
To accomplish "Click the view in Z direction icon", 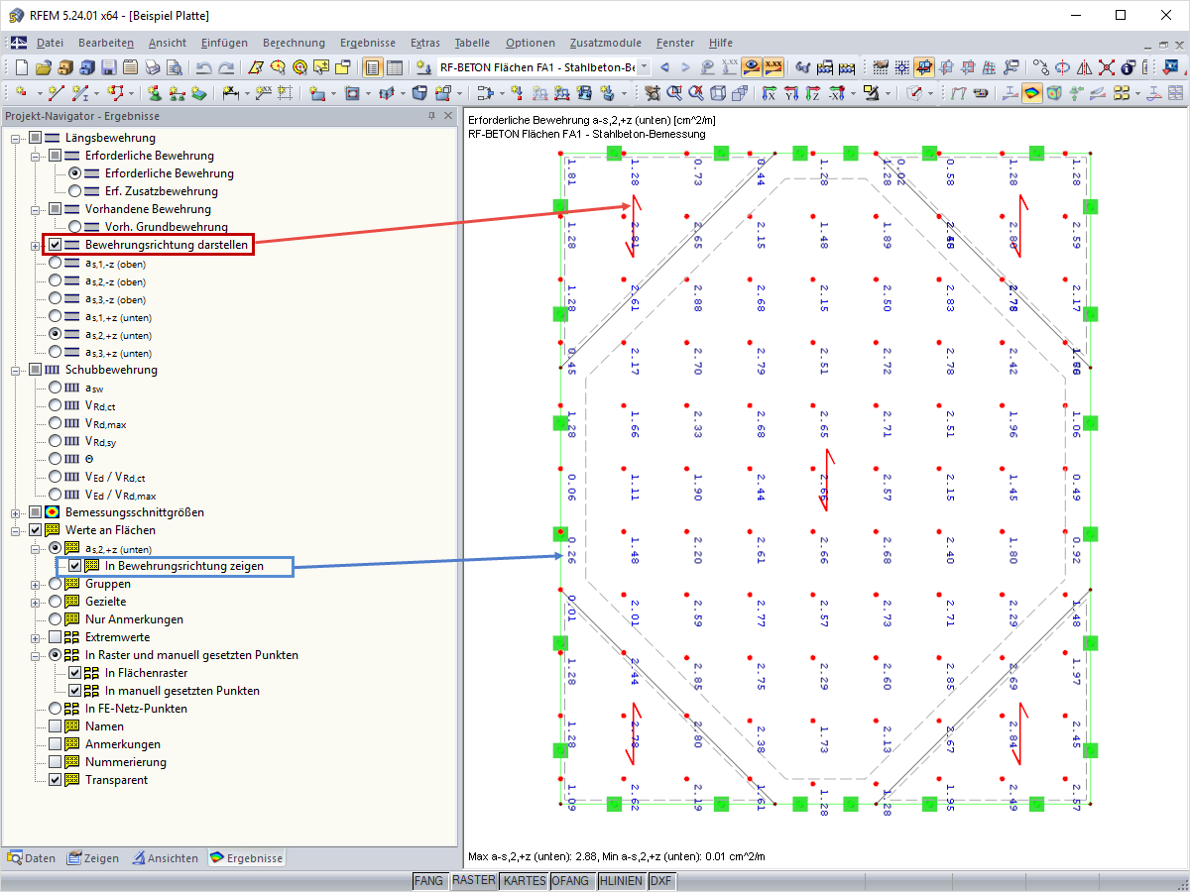I will (813, 93).
